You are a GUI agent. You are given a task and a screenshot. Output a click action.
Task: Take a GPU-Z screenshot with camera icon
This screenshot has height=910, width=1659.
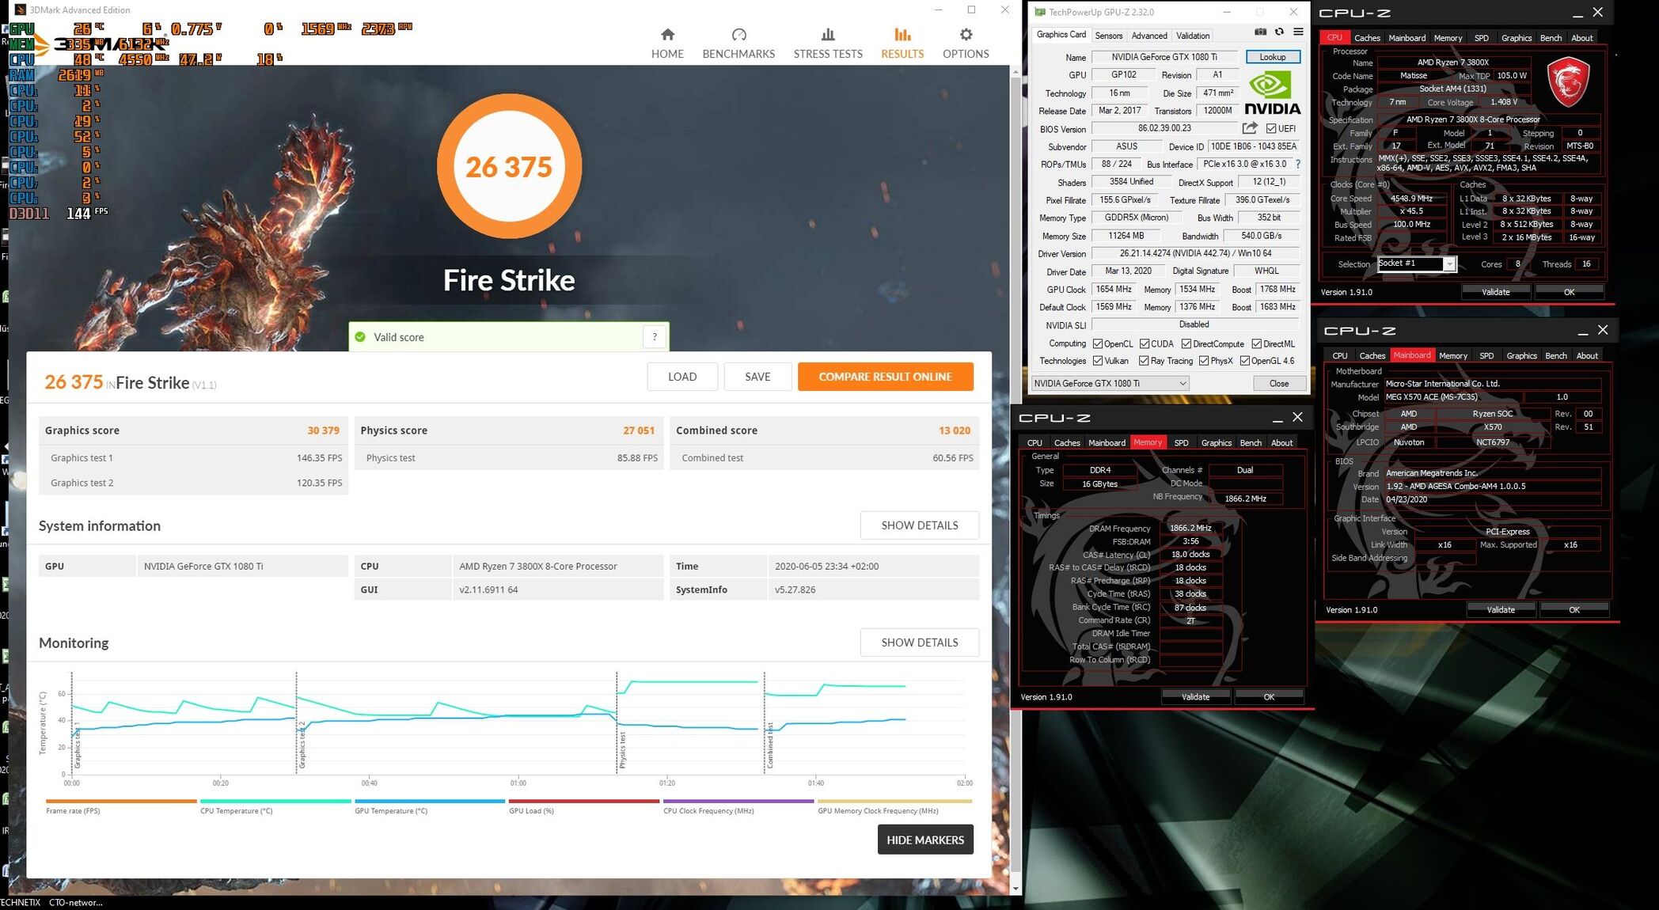1260,32
